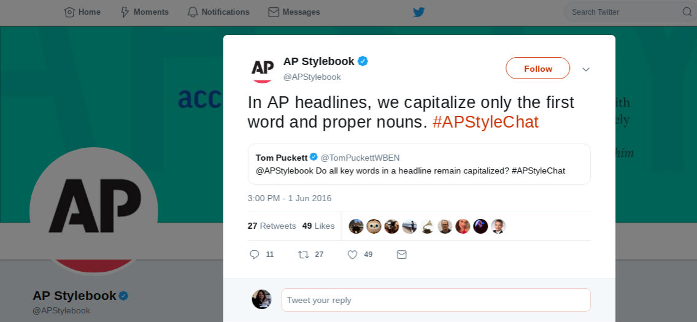Viewport: 697px width, 322px height.
Task: Click the Search Twitter input box
Action: click(x=625, y=12)
